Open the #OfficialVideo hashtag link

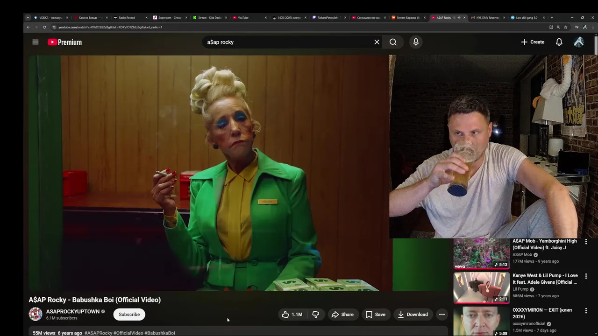[128, 333]
